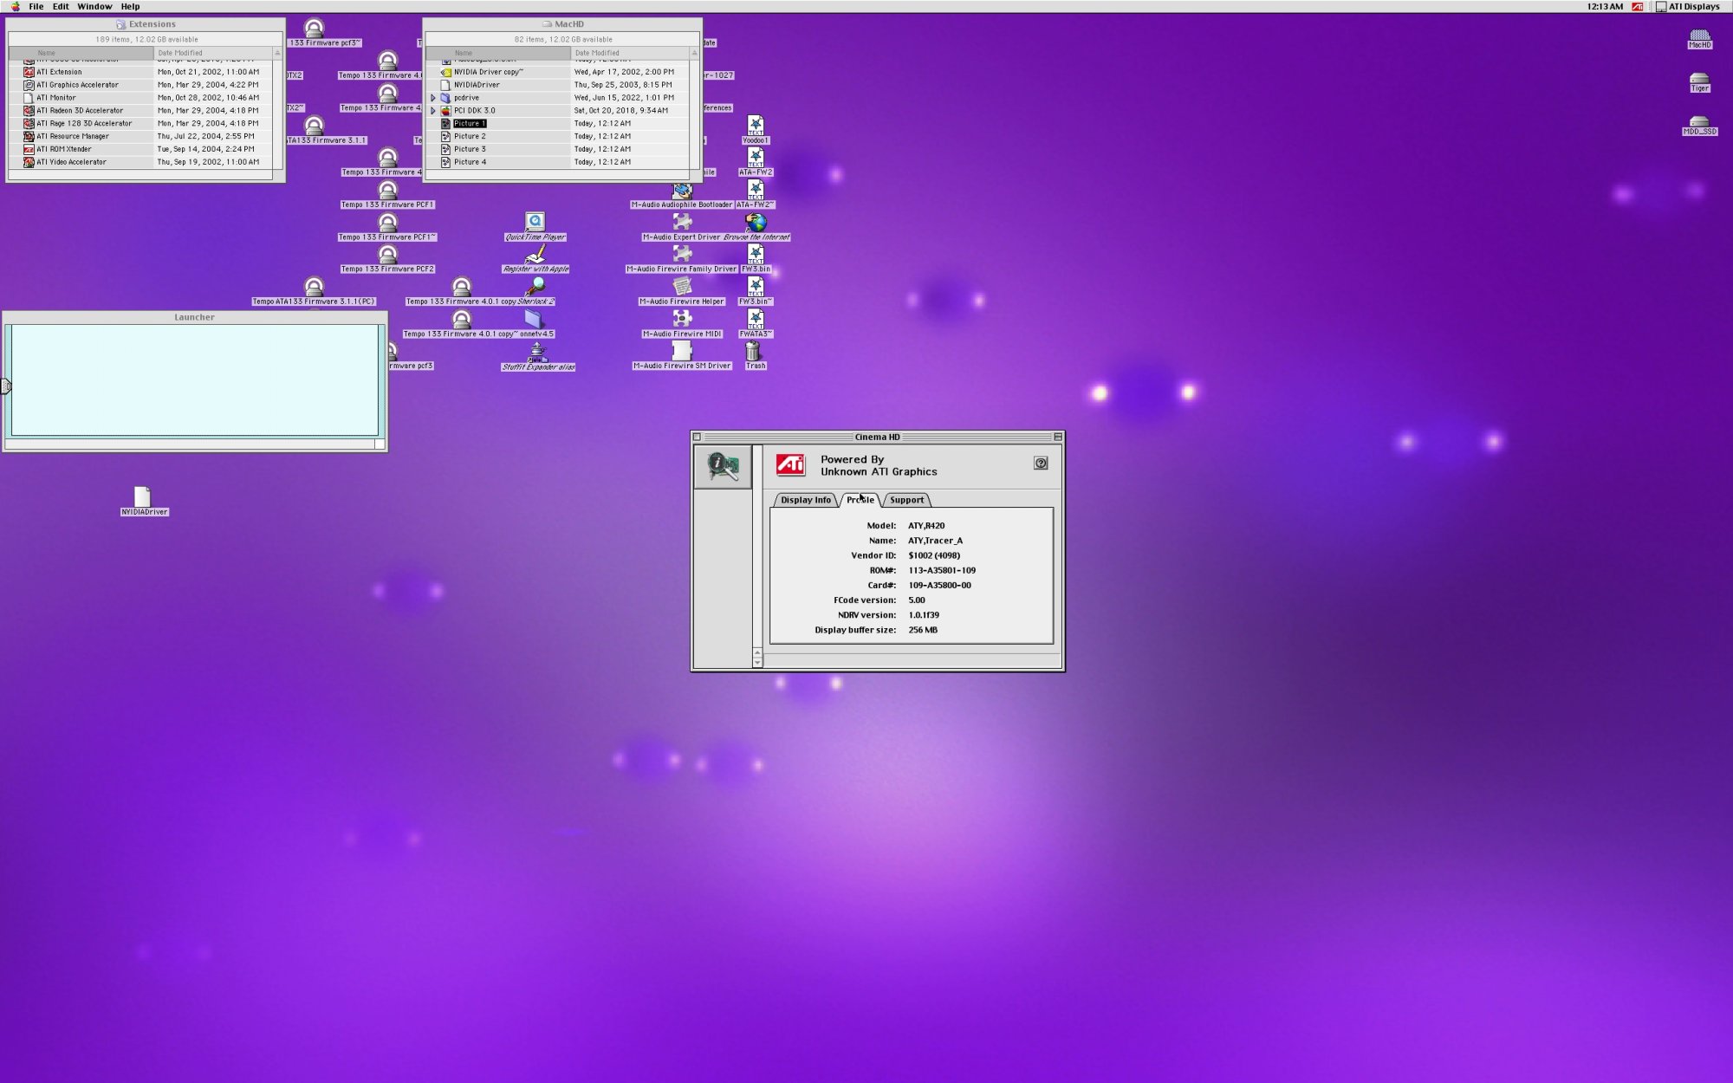
Task: Select the card info magnifier panel icon
Action: coord(723,467)
